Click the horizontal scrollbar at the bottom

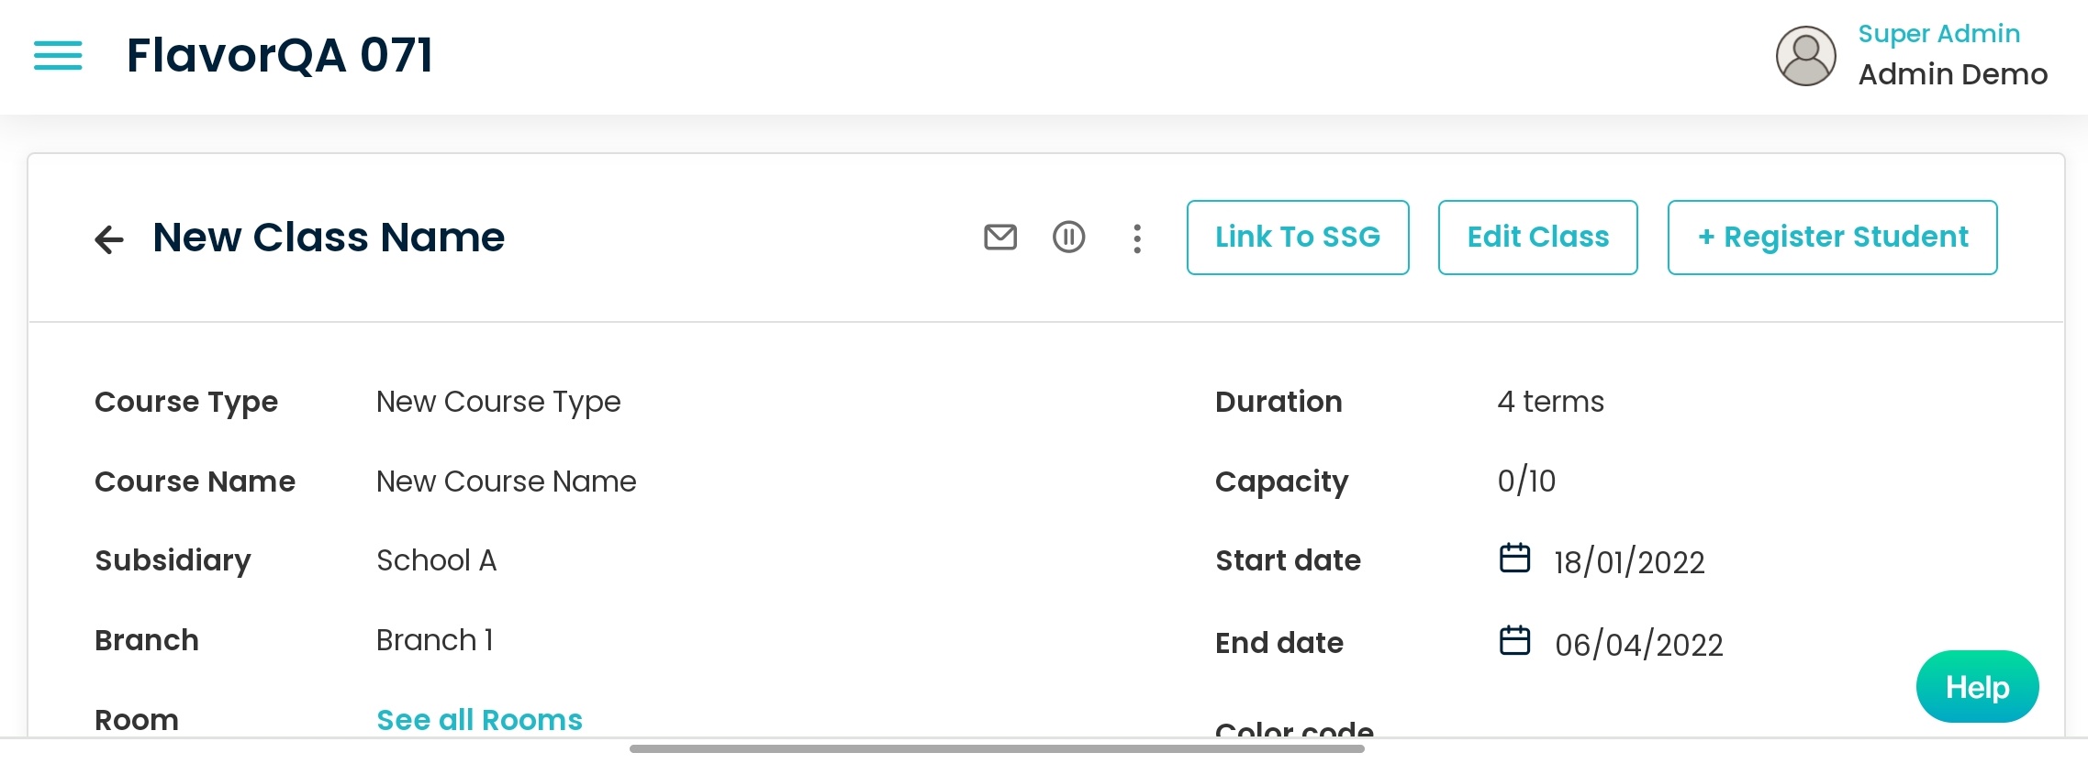click(x=997, y=749)
